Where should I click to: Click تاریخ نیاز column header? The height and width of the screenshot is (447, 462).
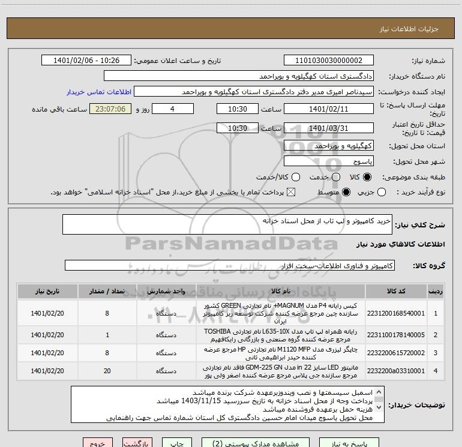coord(47,292)
